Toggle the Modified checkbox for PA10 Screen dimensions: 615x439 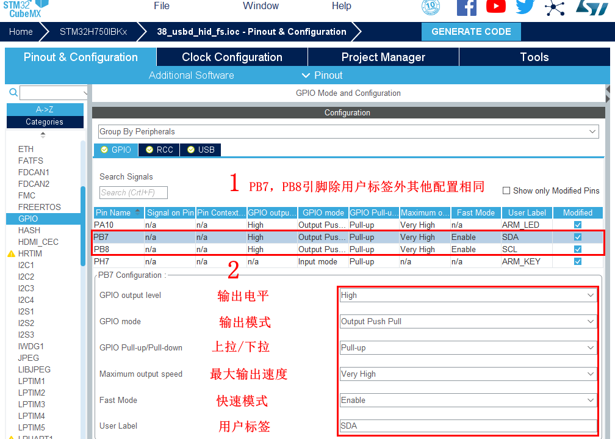click(x=578, y=225)
